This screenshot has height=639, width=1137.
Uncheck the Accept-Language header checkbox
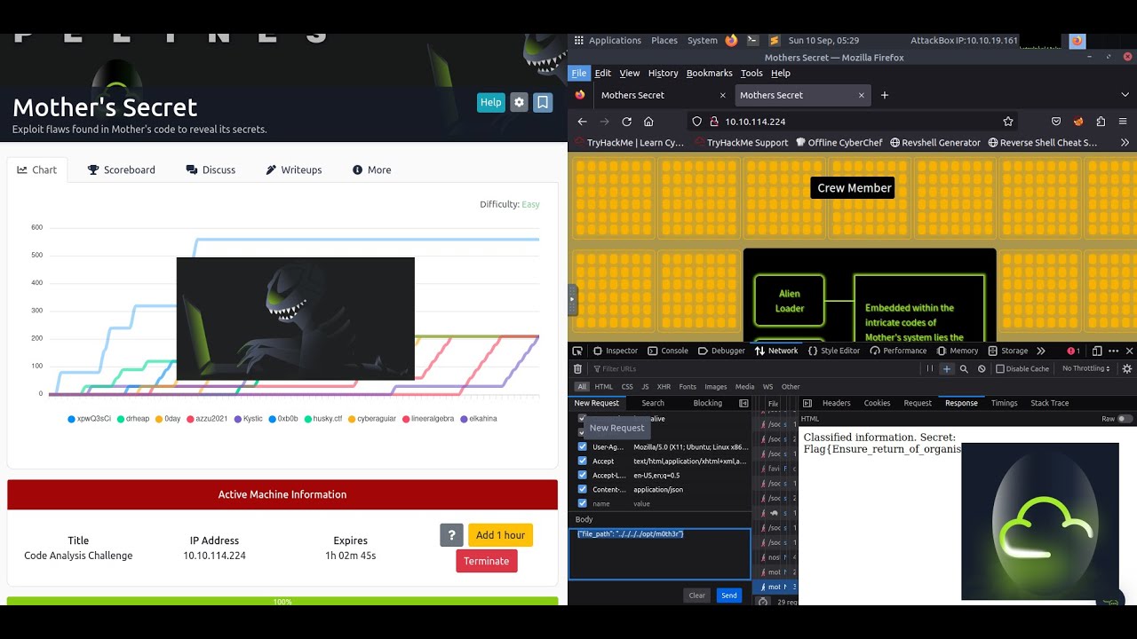point(583,475)
